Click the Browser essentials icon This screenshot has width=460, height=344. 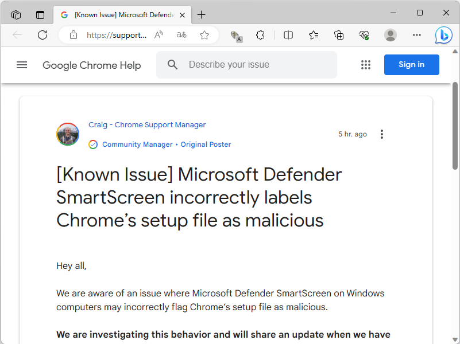(x=364, y=35)
